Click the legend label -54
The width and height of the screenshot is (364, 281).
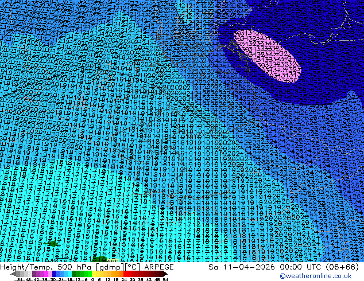point(18,279)
